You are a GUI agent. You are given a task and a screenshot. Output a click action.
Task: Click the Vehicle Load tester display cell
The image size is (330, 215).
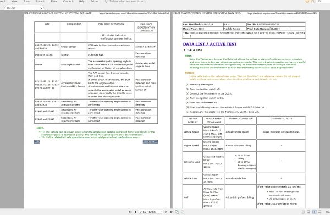(193, 178)
